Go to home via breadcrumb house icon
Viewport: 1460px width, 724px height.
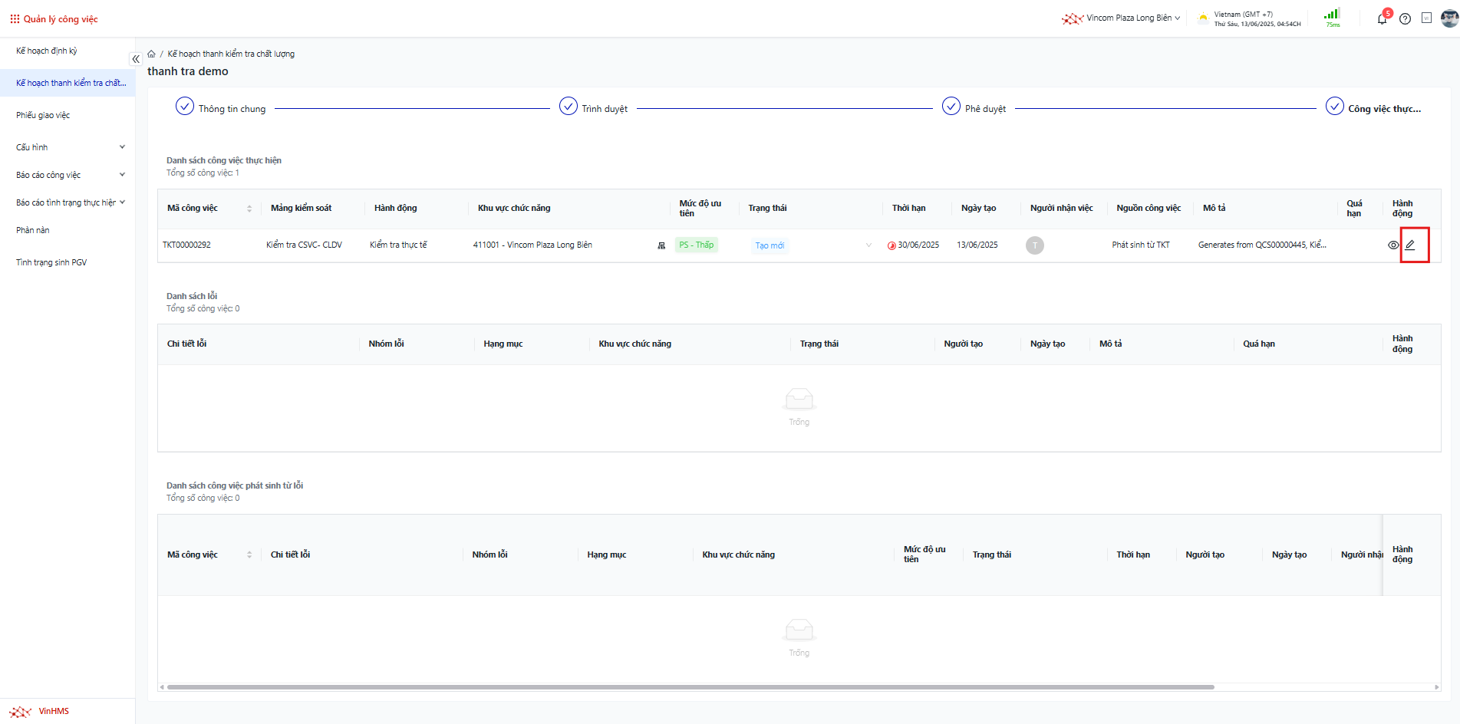(x=152, y=54)
